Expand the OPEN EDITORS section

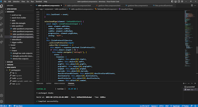(19, 9)
